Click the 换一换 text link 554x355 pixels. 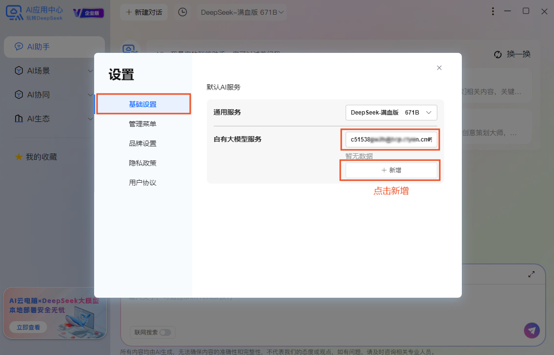click(x=519, y=54)
